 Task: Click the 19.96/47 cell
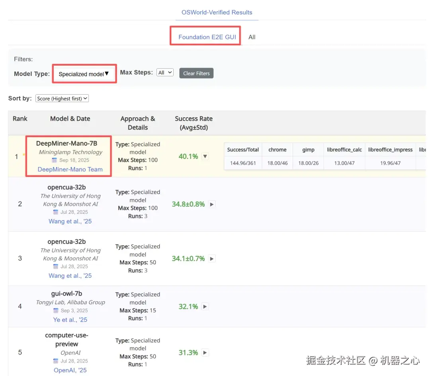click(x=390, y=163)
